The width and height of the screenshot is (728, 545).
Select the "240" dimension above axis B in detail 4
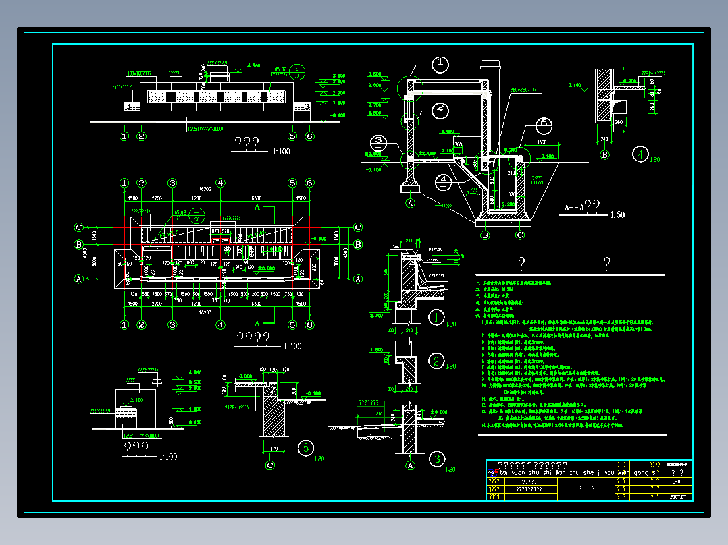[x=604, y=139]
